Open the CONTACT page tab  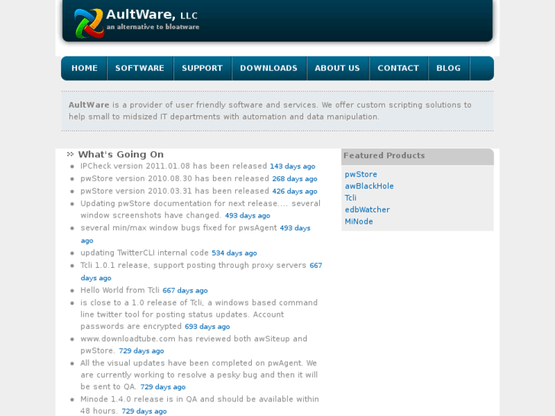click(399, 68)
